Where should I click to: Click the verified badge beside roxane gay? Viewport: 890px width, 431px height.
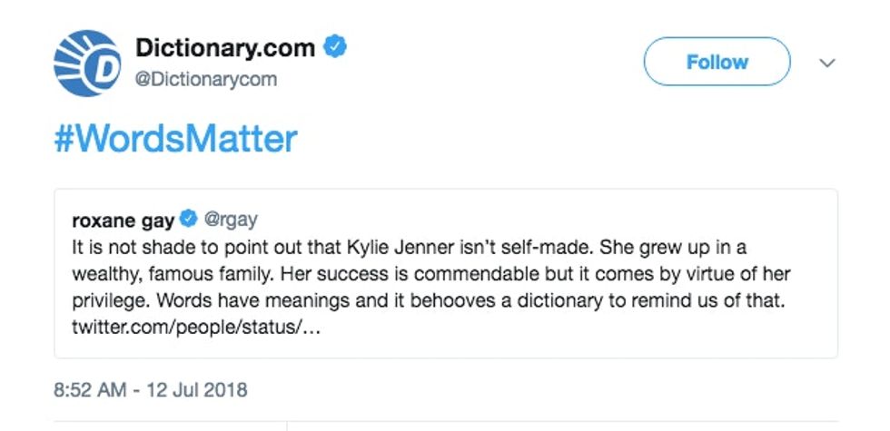[189, 220]
